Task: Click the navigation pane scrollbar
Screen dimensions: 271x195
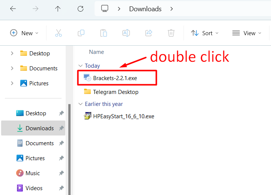Action: coord(69,149)
